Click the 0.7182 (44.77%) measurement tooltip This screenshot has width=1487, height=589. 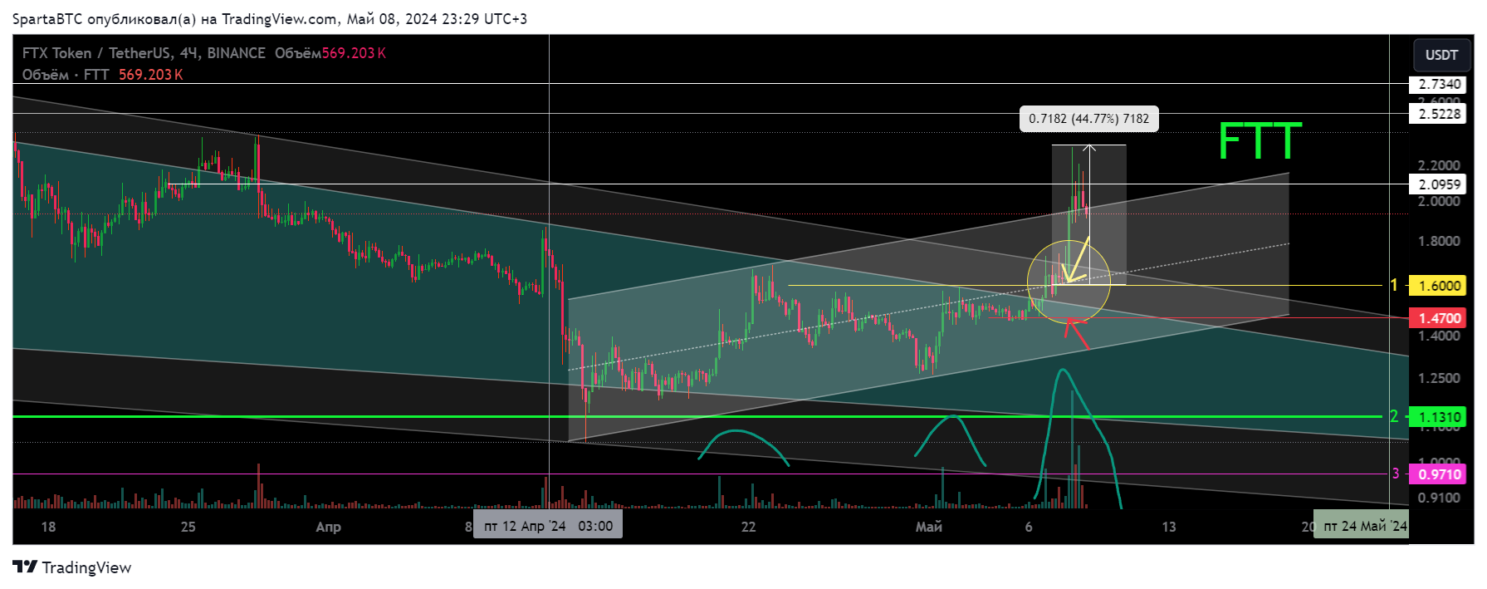click(x=1088, y=119)
